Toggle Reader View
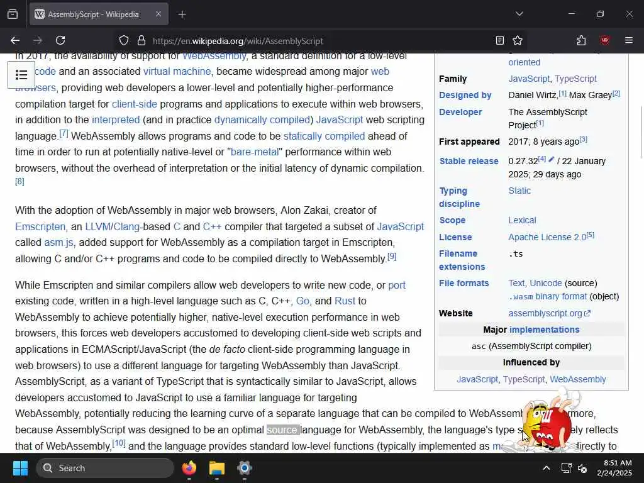 tap(499, 41)
